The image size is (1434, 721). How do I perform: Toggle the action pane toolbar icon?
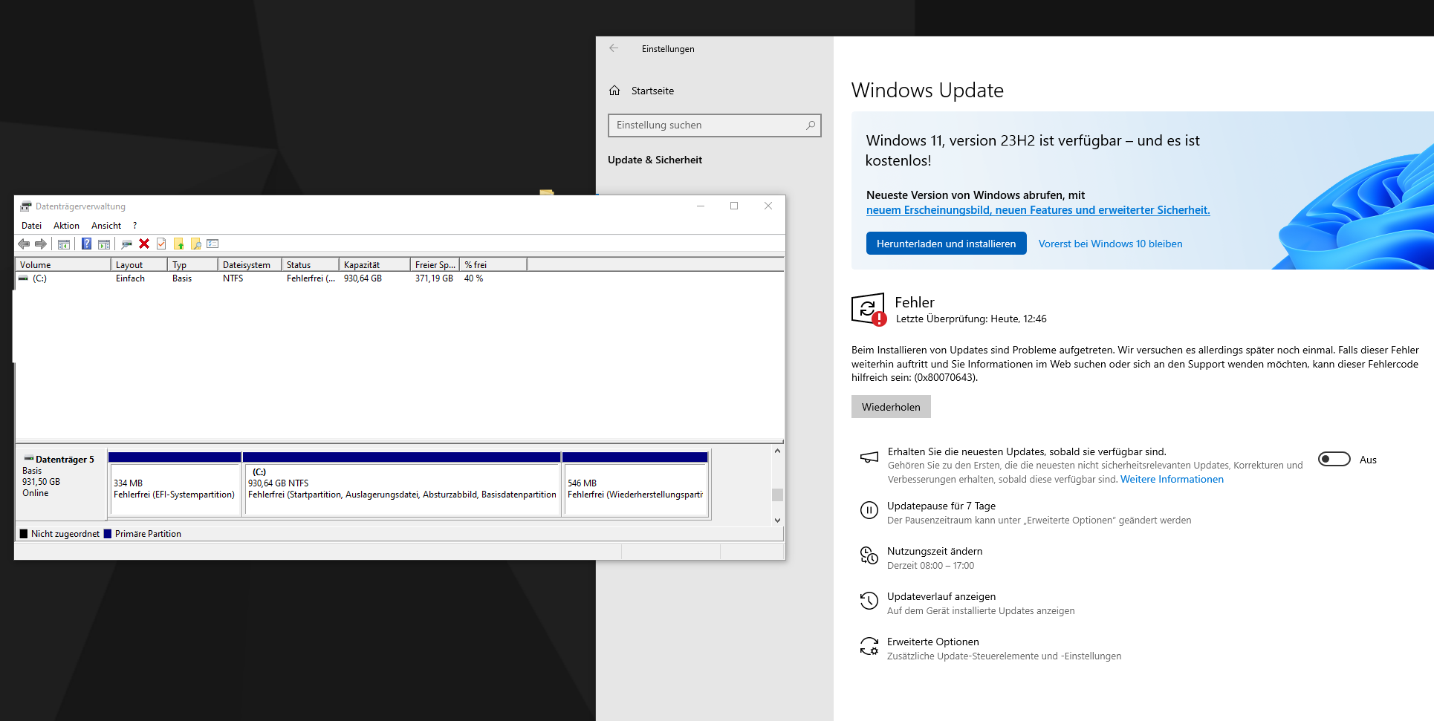point(104,244)
